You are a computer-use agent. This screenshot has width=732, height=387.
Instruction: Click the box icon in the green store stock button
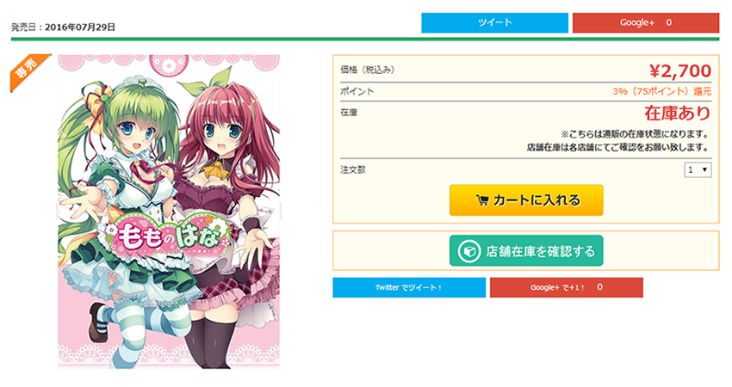[x=468, y=251]
